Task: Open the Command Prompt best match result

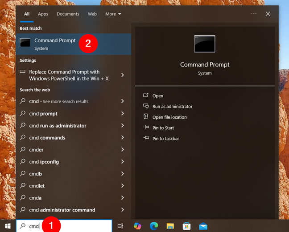Action: (x=73, y=44)
